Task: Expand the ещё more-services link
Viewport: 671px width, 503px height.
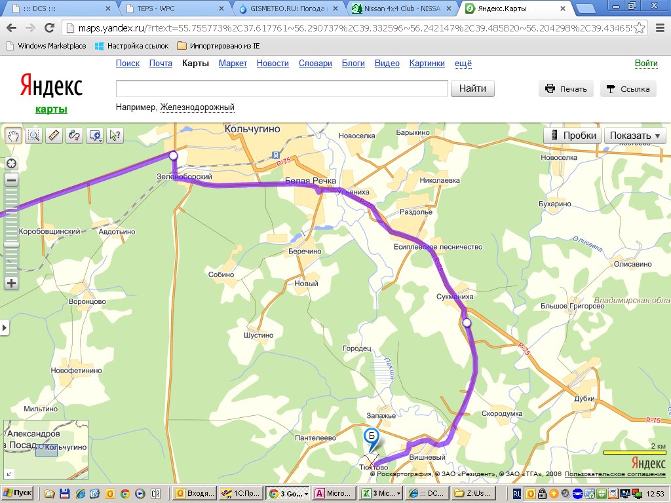Action: click(463, 64)
